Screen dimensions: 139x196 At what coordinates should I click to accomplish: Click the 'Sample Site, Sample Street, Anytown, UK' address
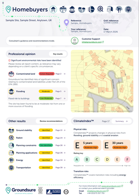29,21
